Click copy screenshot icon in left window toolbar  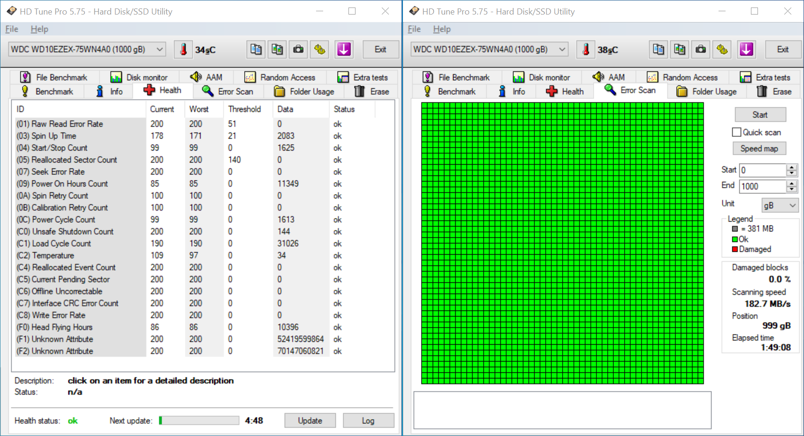click(277, 49)
